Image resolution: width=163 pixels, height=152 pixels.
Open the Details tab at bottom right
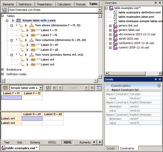coord(110,148)
